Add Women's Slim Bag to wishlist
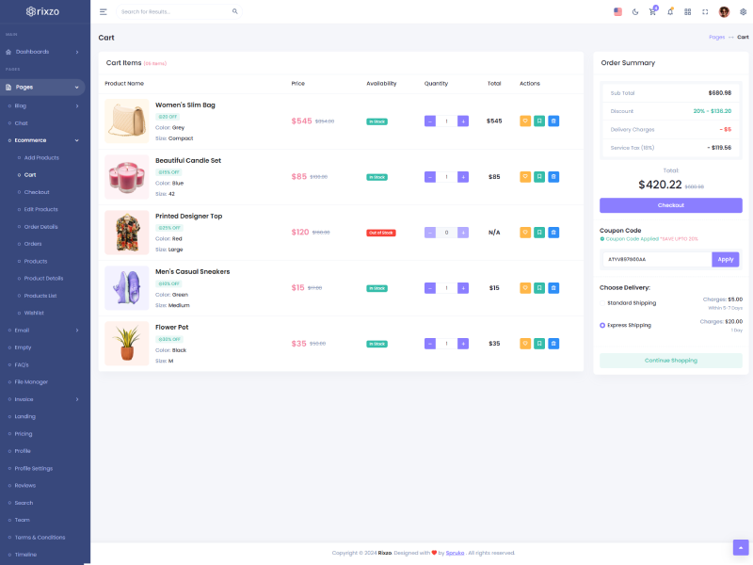The width and height of the screenshot is (753, 565). [525, 121]
